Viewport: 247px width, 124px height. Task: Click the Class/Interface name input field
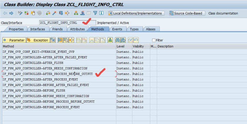(67, 23)
